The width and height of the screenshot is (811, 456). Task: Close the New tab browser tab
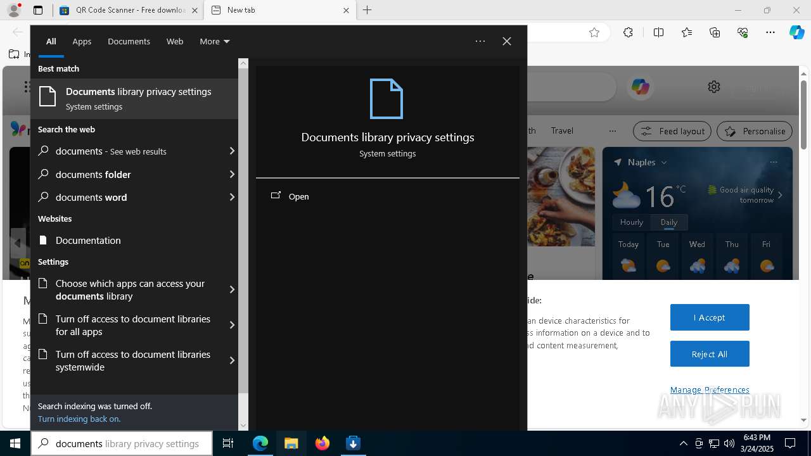346,10
